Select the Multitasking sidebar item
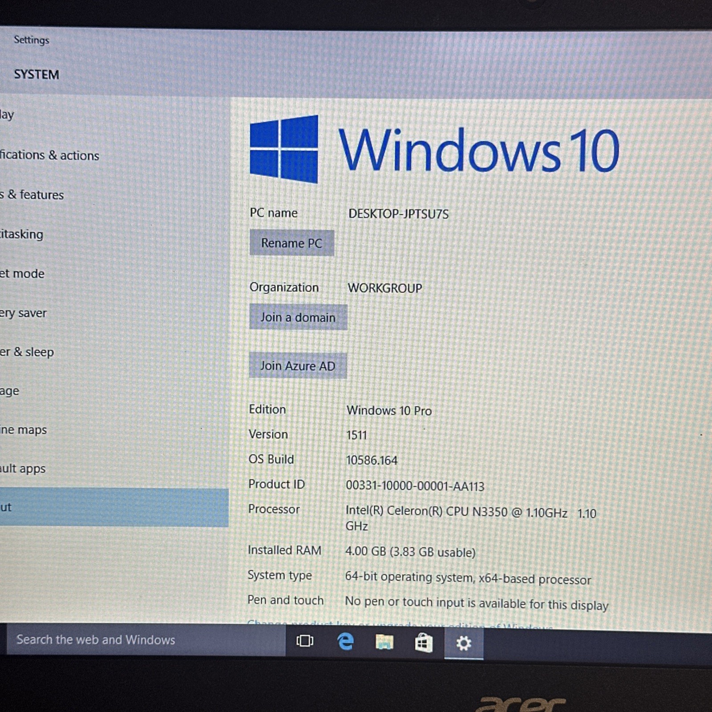712x712 pixels. point(22,234)
